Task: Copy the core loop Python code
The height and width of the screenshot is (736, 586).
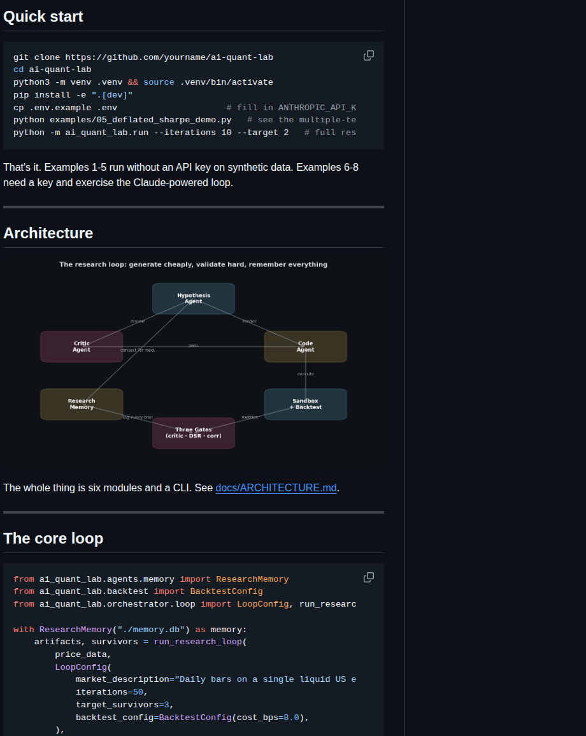Action: point(369,577)
